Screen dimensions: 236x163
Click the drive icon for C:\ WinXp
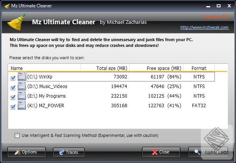click(22, 77)
